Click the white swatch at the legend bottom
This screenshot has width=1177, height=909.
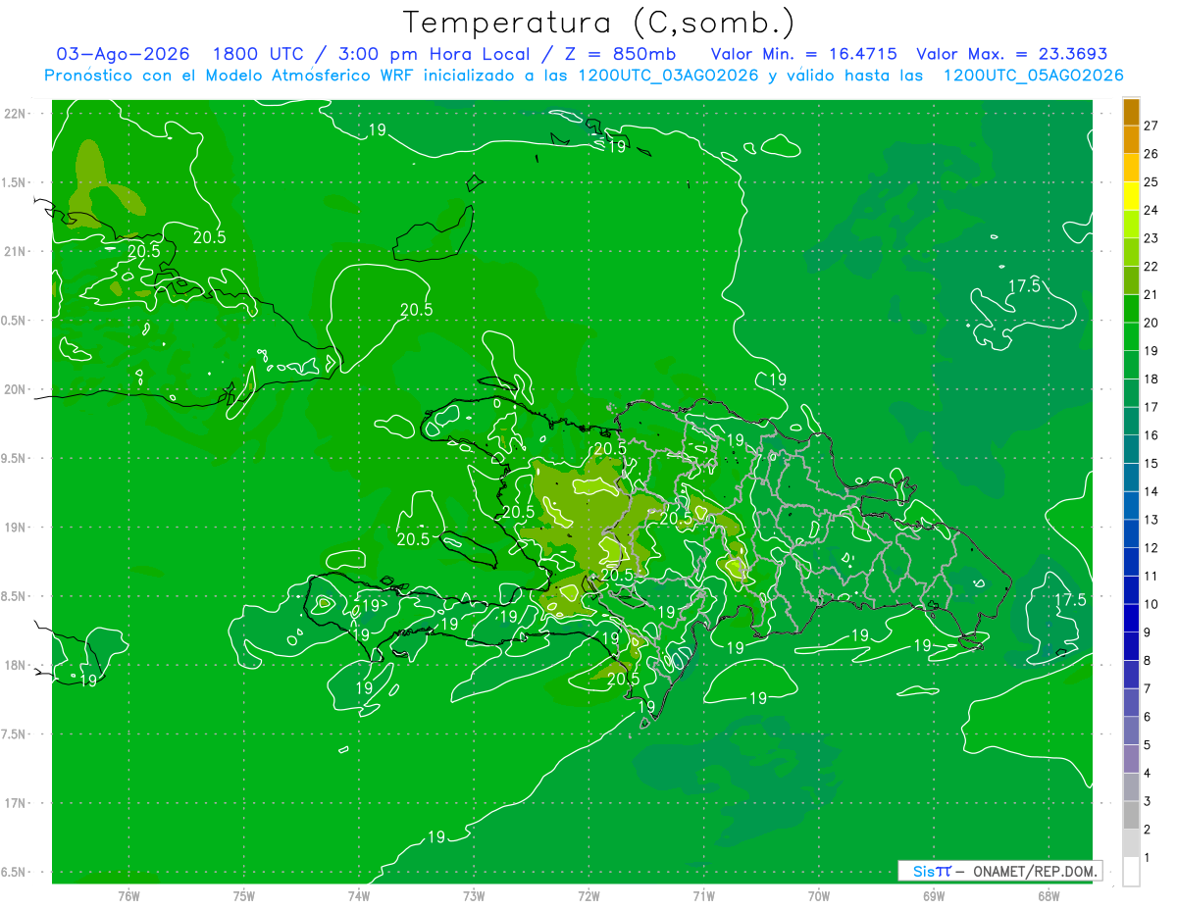(1131, 872)
